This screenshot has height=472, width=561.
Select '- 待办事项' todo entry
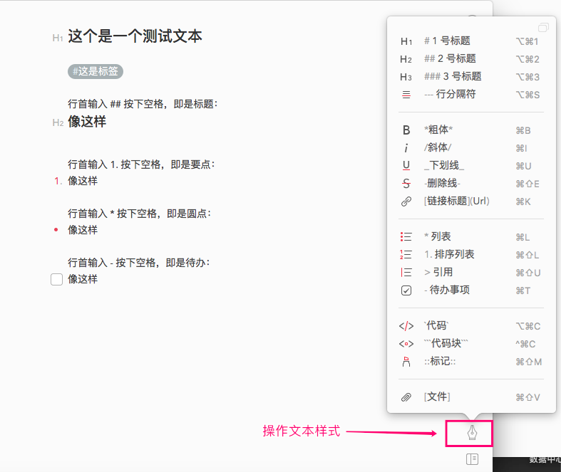tap(447, 290)
